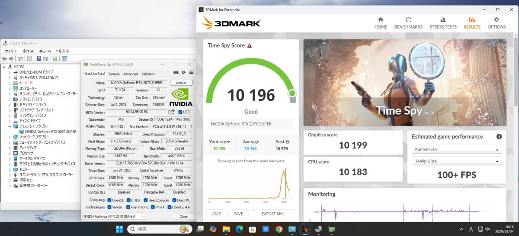This screenshot has width=519, height=236.
Task: Toggle the DirectCompute checkbox
Action: [x=145, y=200]
